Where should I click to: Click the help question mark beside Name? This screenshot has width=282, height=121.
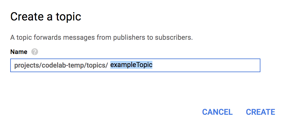(x=35, y=52)
